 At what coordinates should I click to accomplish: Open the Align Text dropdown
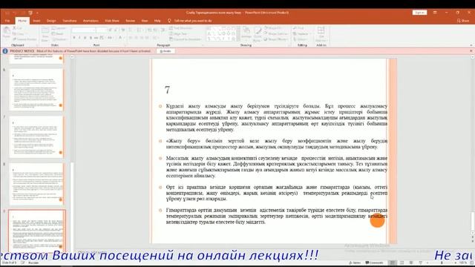179,34
